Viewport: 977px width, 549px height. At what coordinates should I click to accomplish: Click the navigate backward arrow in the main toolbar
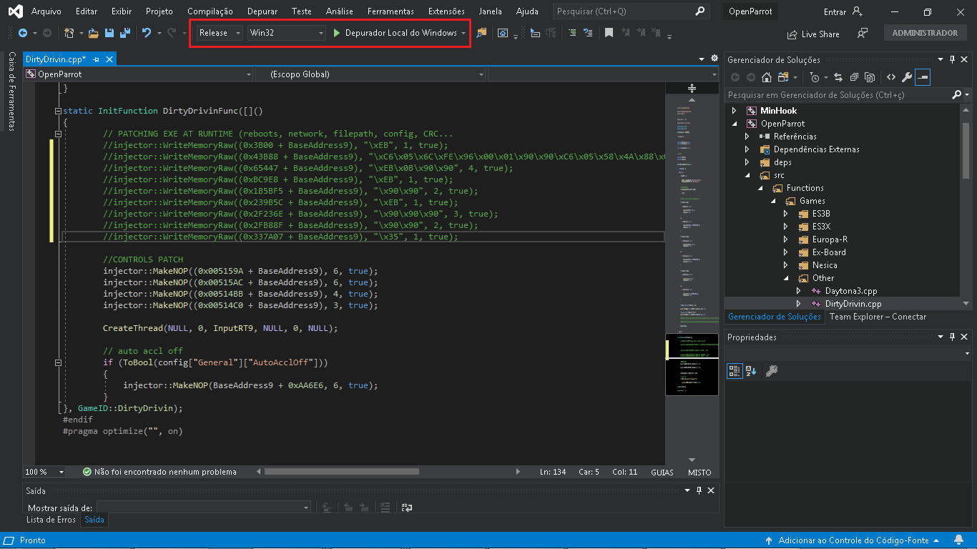(23, 33)
